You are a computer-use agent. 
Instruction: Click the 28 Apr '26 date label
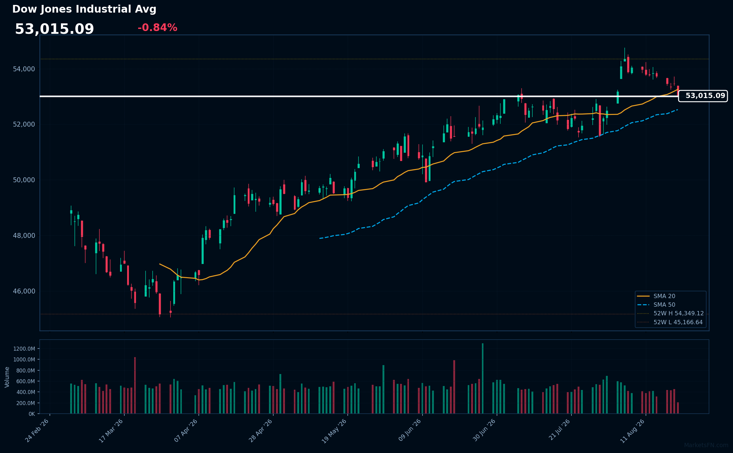pos(261,431)
